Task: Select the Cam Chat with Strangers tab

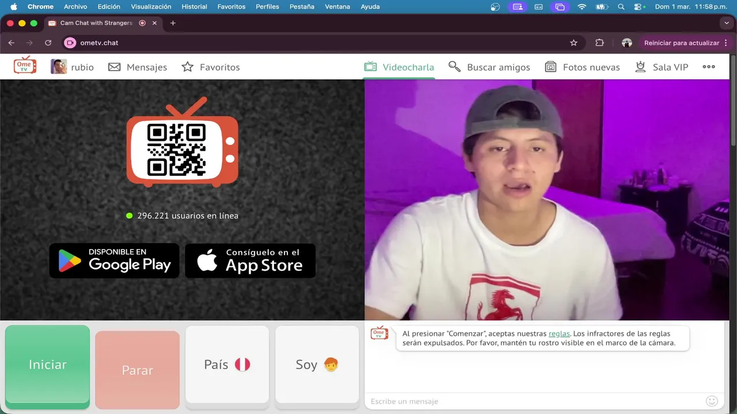Action: 104,23
